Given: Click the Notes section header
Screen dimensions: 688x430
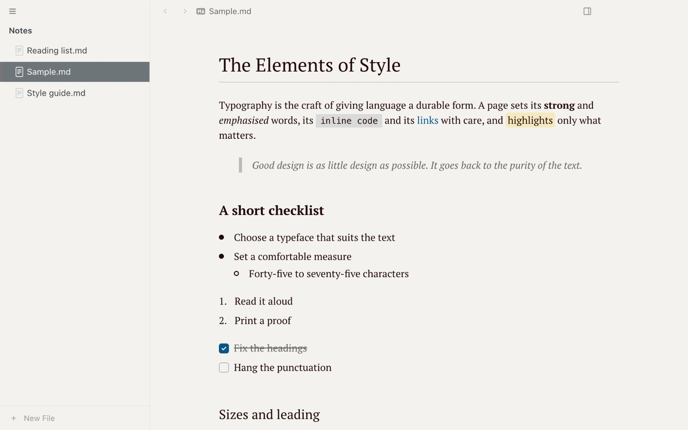Looking at the screenshot, I should point(20,30).
